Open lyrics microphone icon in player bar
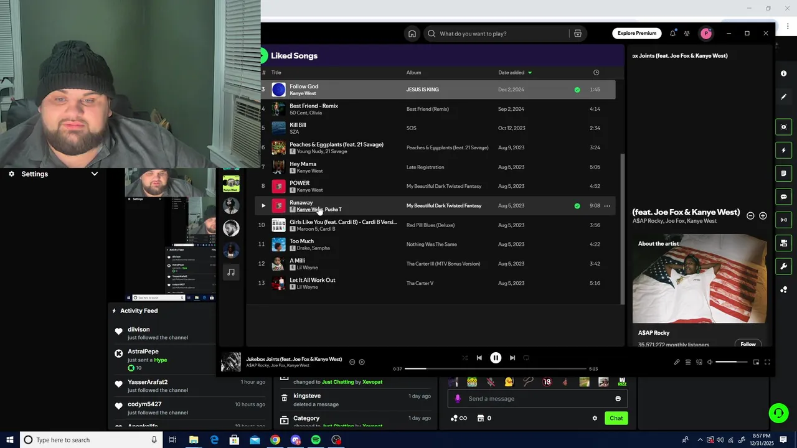The width and height of the screenshot is (797, 448). 677,362
